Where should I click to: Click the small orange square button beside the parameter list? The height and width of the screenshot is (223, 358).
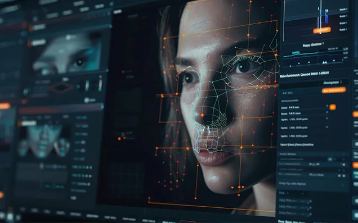point(333,107)
